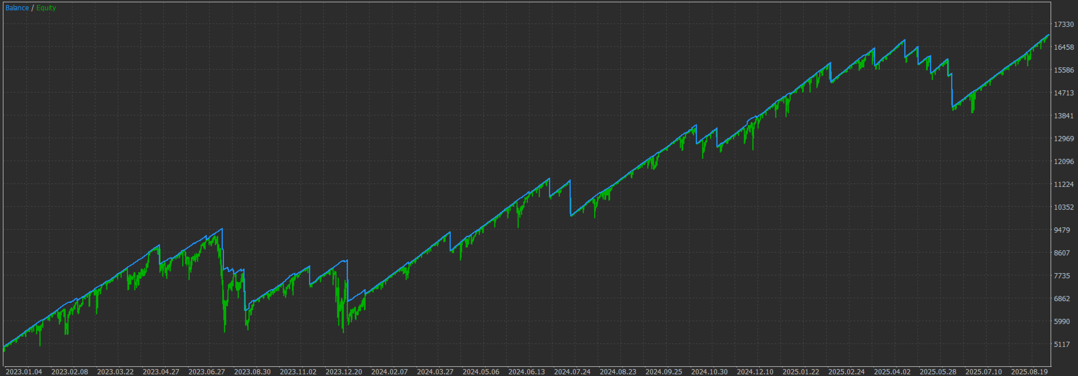
Task: Select the 2025.08.19 date axis label
Action: pos(1029,372)
